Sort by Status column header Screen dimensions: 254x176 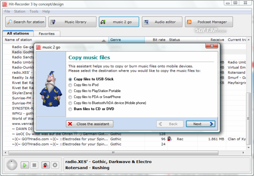click(x=182, y=40)
